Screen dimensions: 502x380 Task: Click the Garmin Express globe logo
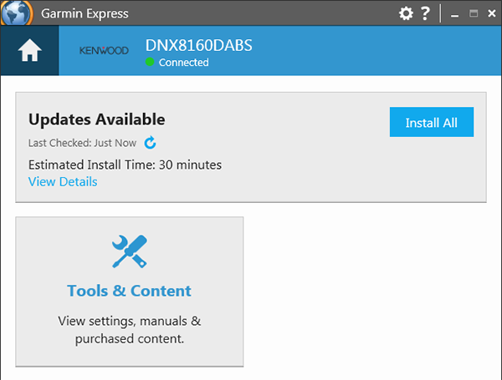tap(17, 13)
